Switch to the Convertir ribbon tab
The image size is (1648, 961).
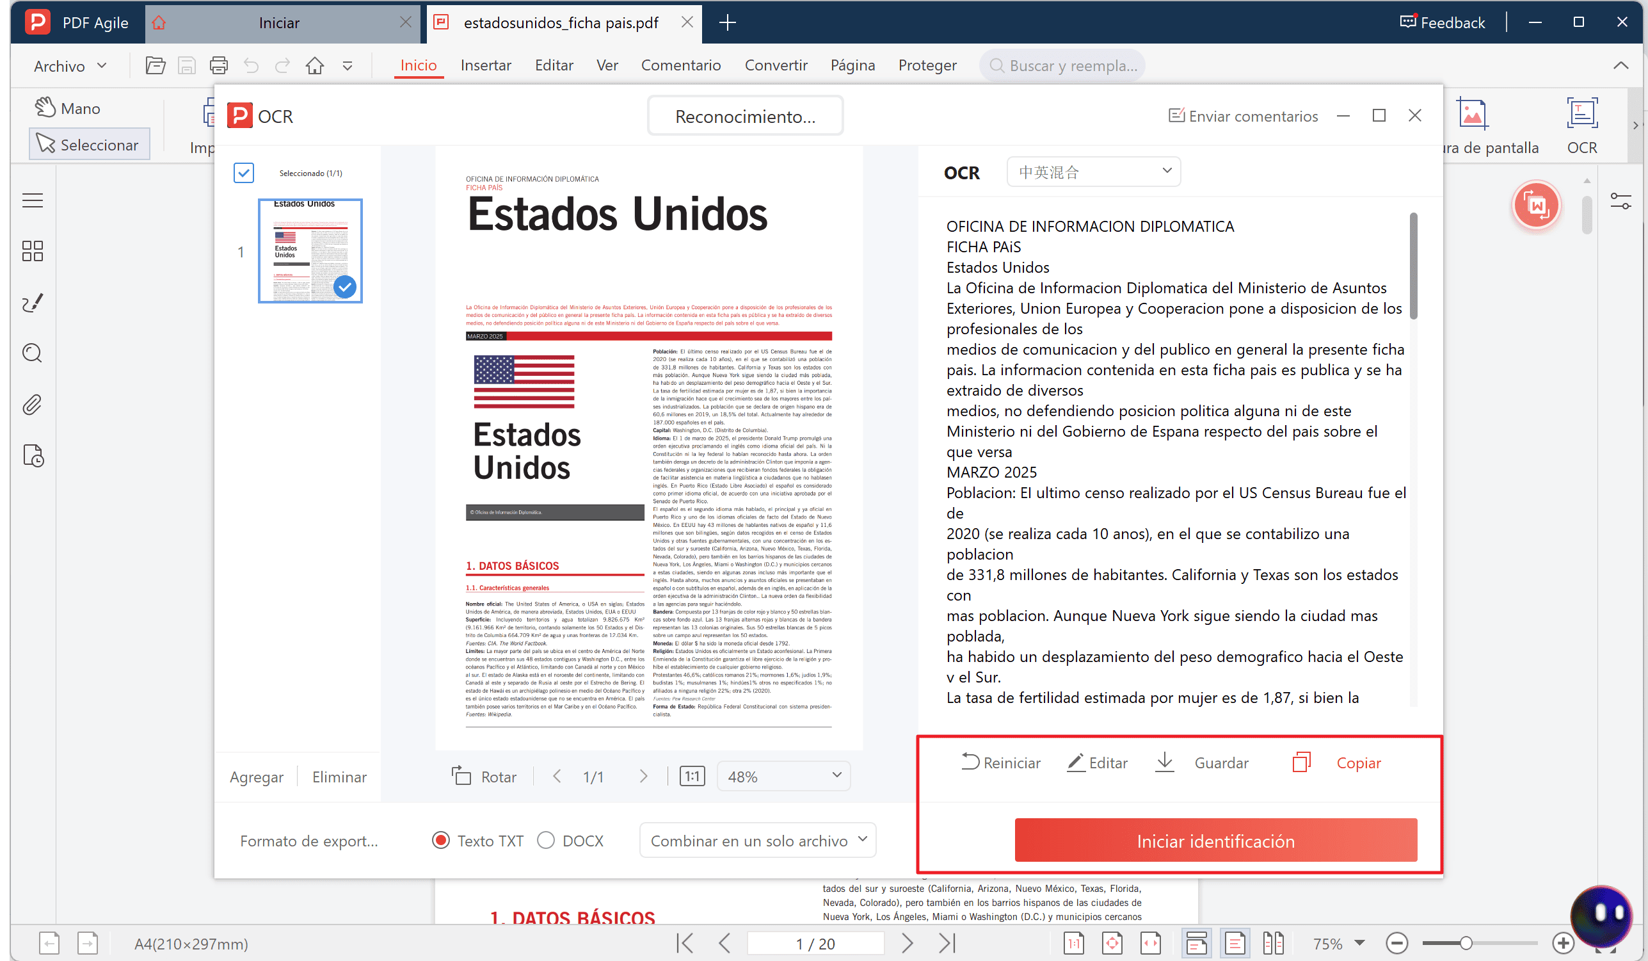(x=776, y=65)
